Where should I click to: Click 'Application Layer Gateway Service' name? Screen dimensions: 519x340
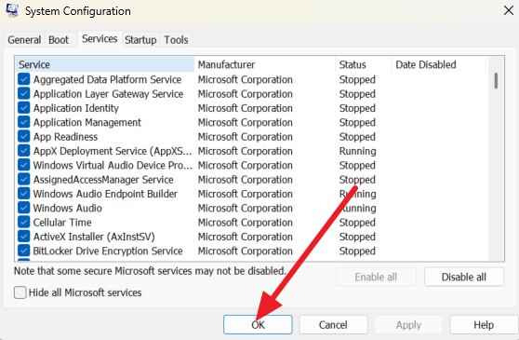tap(108, 94)
